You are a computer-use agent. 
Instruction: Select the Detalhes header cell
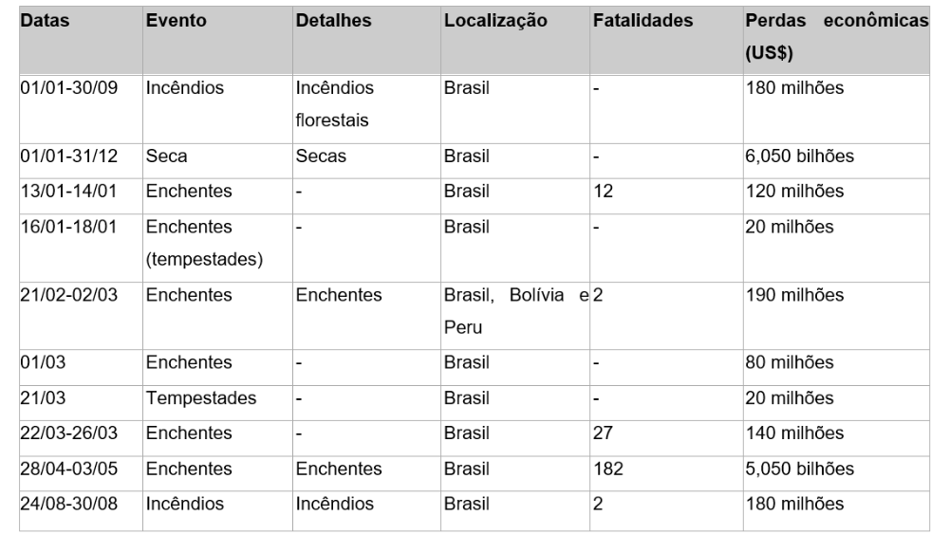pyautogui.click(x=366, y=41)
